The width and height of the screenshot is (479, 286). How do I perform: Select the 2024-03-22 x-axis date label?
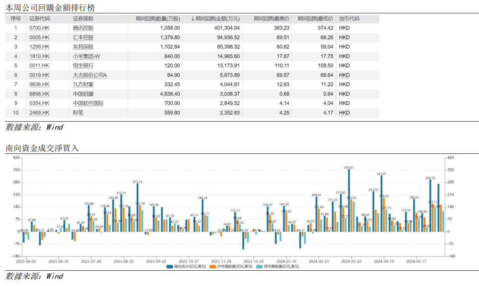point(351,261)
